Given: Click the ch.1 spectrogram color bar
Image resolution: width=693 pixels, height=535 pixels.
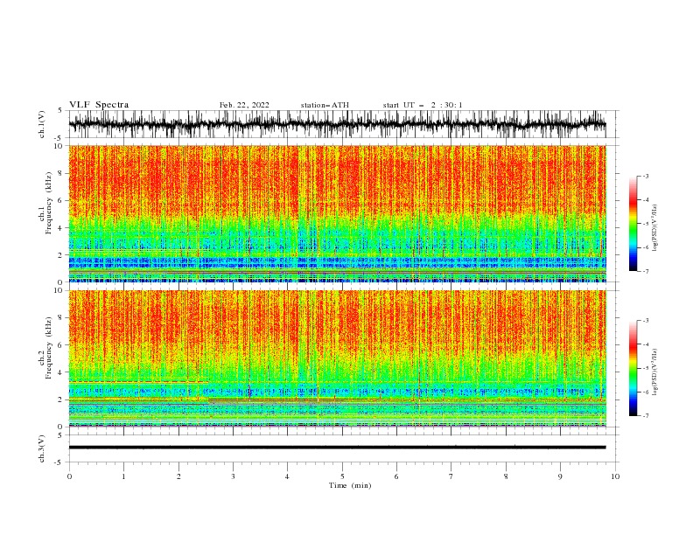Looking at the screenshot, I should 633,224.
